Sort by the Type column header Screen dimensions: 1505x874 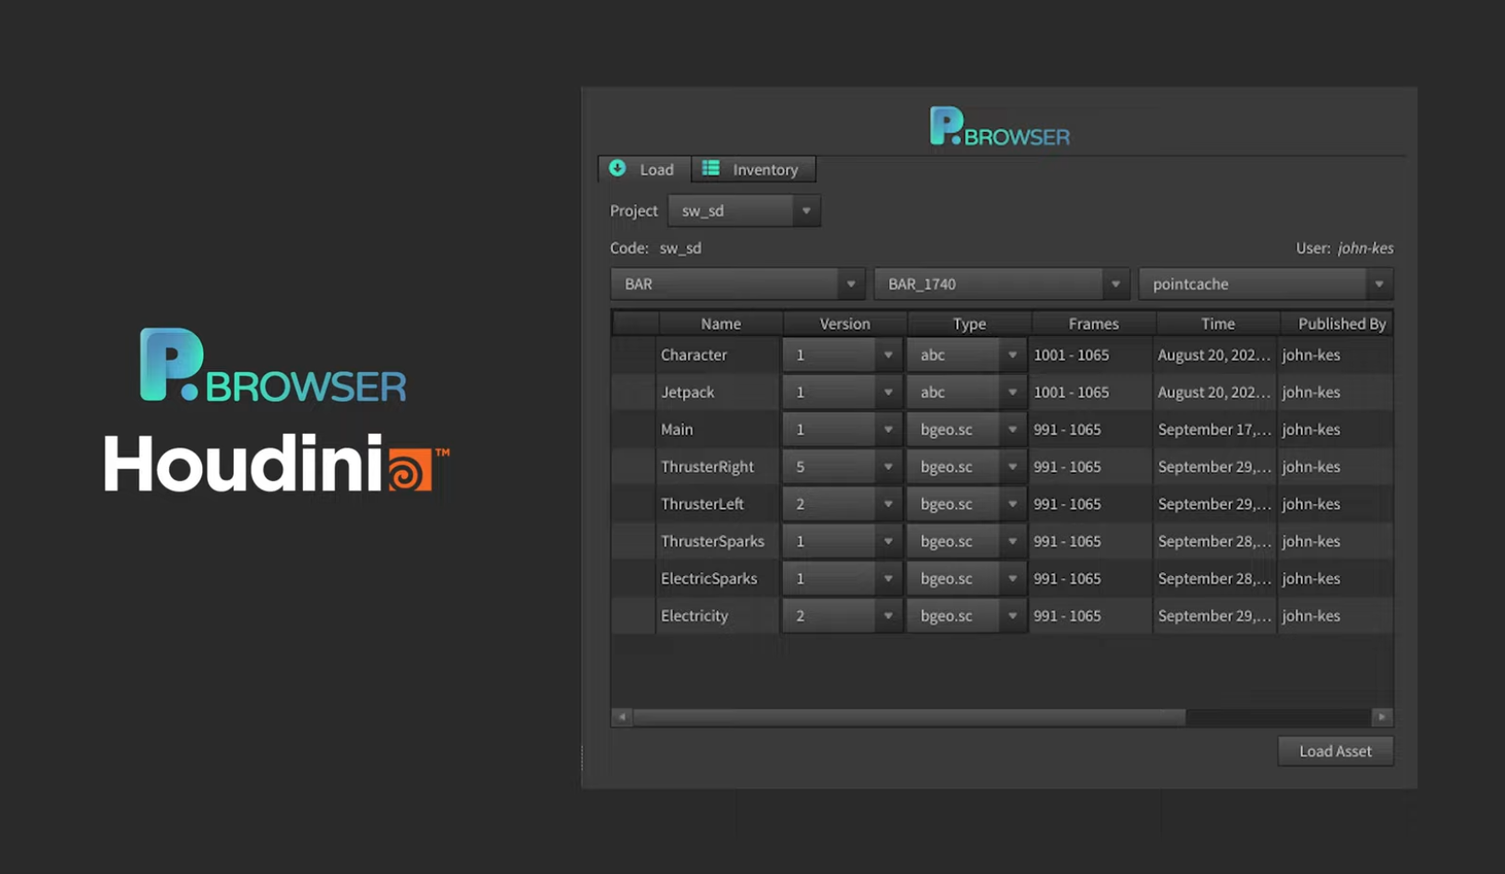(x=969, y=323)
